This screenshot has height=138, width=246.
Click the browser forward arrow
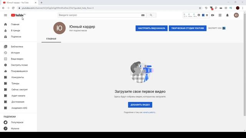(8, 8)
